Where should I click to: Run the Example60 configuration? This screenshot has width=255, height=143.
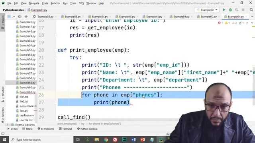(x=224, y=10)
